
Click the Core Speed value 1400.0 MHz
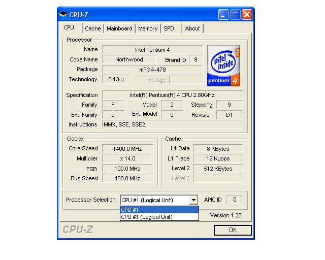(127, 149)
